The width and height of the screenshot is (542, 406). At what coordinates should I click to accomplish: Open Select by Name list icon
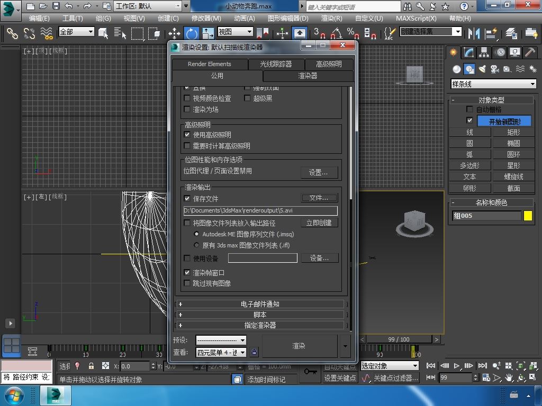click(120, 33)
